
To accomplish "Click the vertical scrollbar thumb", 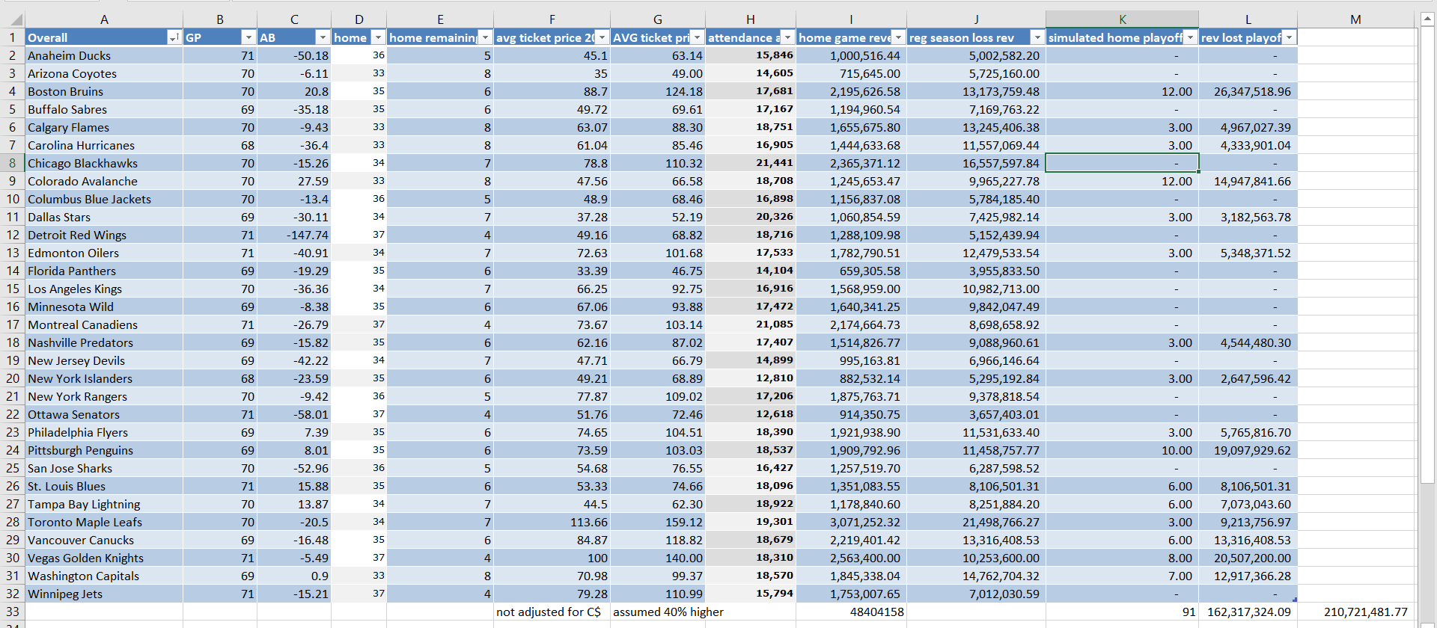I will click(x=1427, y=254).
